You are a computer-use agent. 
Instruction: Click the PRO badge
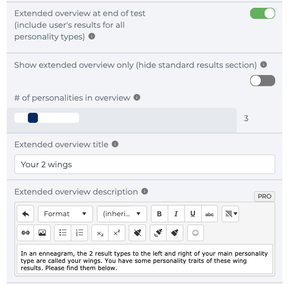(265, 196)
